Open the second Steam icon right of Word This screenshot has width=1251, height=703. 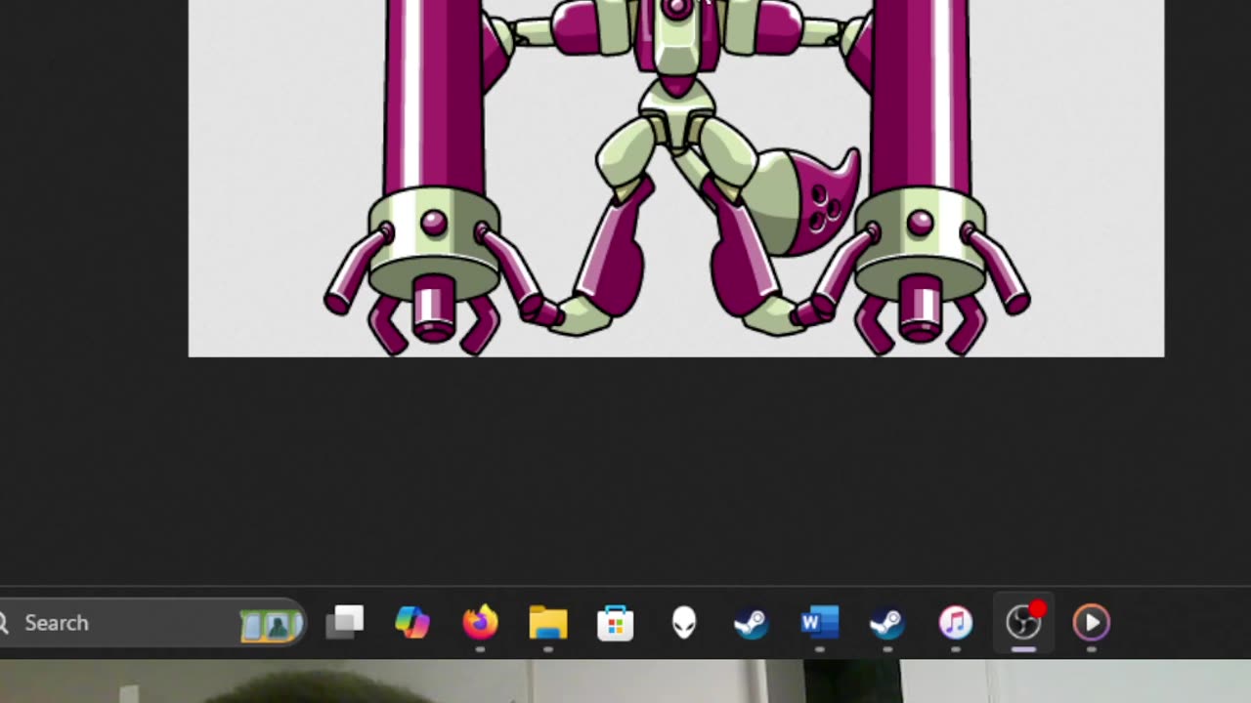pos(887,623)
